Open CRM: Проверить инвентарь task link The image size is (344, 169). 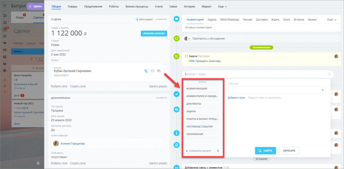tap(205, 61)
